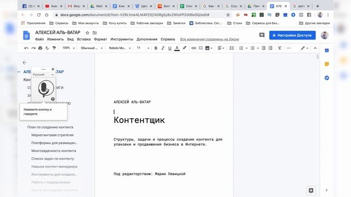This screenshot has height=197, width=351.
Task: Open the voice typing language Русский dropdown
Action: [x=43, y=74]
